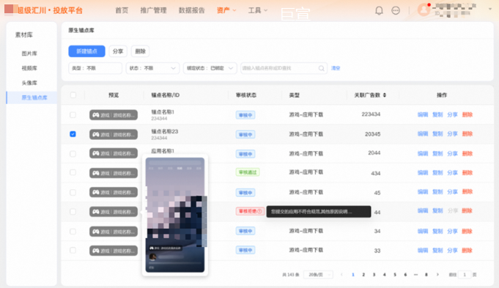This screenshot has height=288, width=499.
Task: Open 推广管理 in top navigation
Action: [x=153, y=10]
